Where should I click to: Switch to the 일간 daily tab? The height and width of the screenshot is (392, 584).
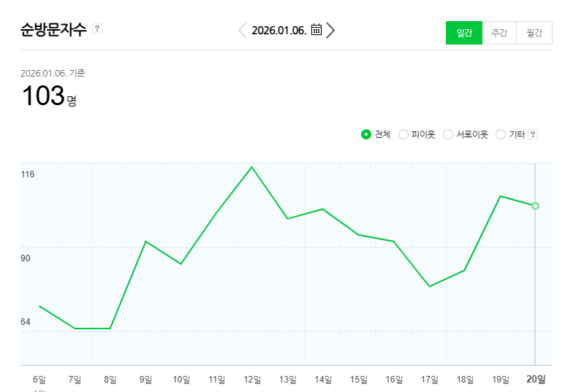click(x=464, y=33)
